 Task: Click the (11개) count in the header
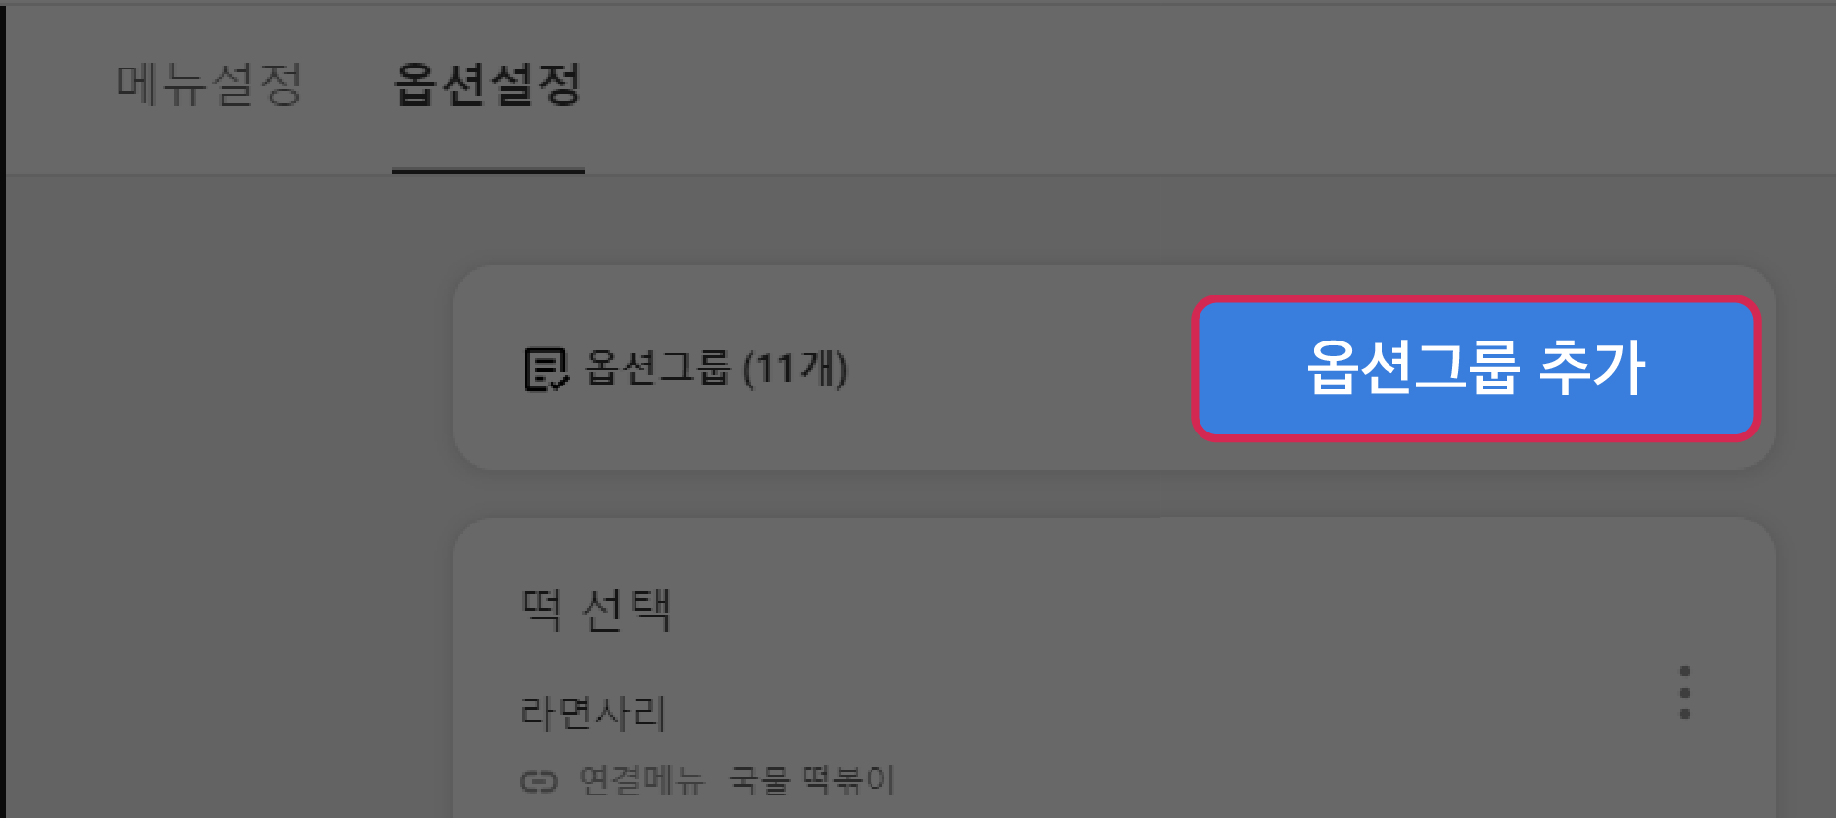pyautogui.click(x=795, y=369)
